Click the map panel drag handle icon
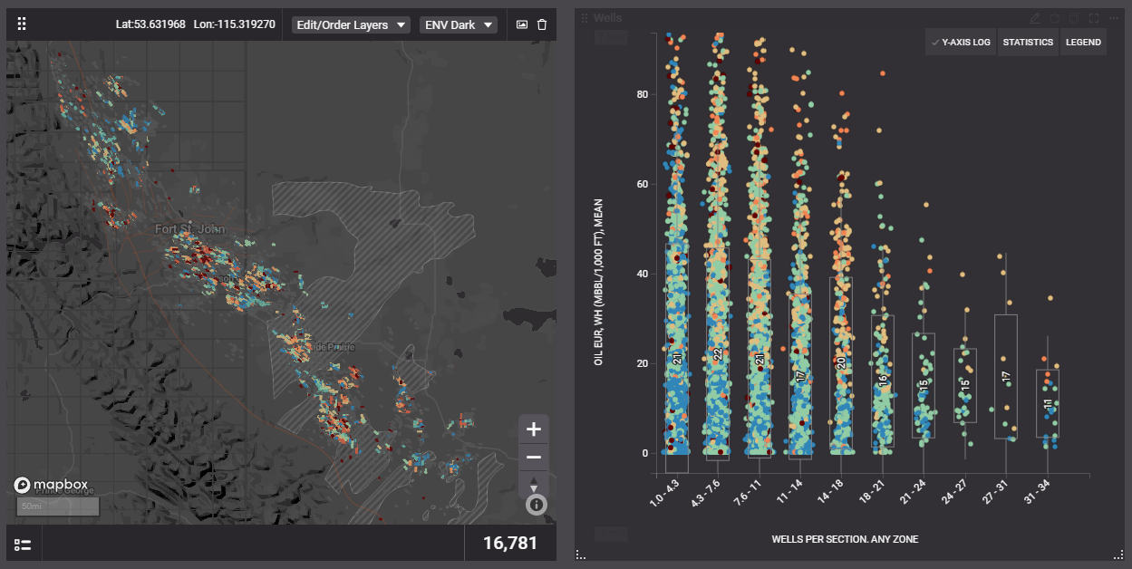The image size is (1132, 569). pyautogui.click(x=23, y=24)
